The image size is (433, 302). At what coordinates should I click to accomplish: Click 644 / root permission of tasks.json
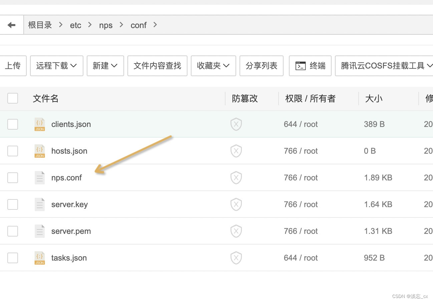click(x=301, y=258)
